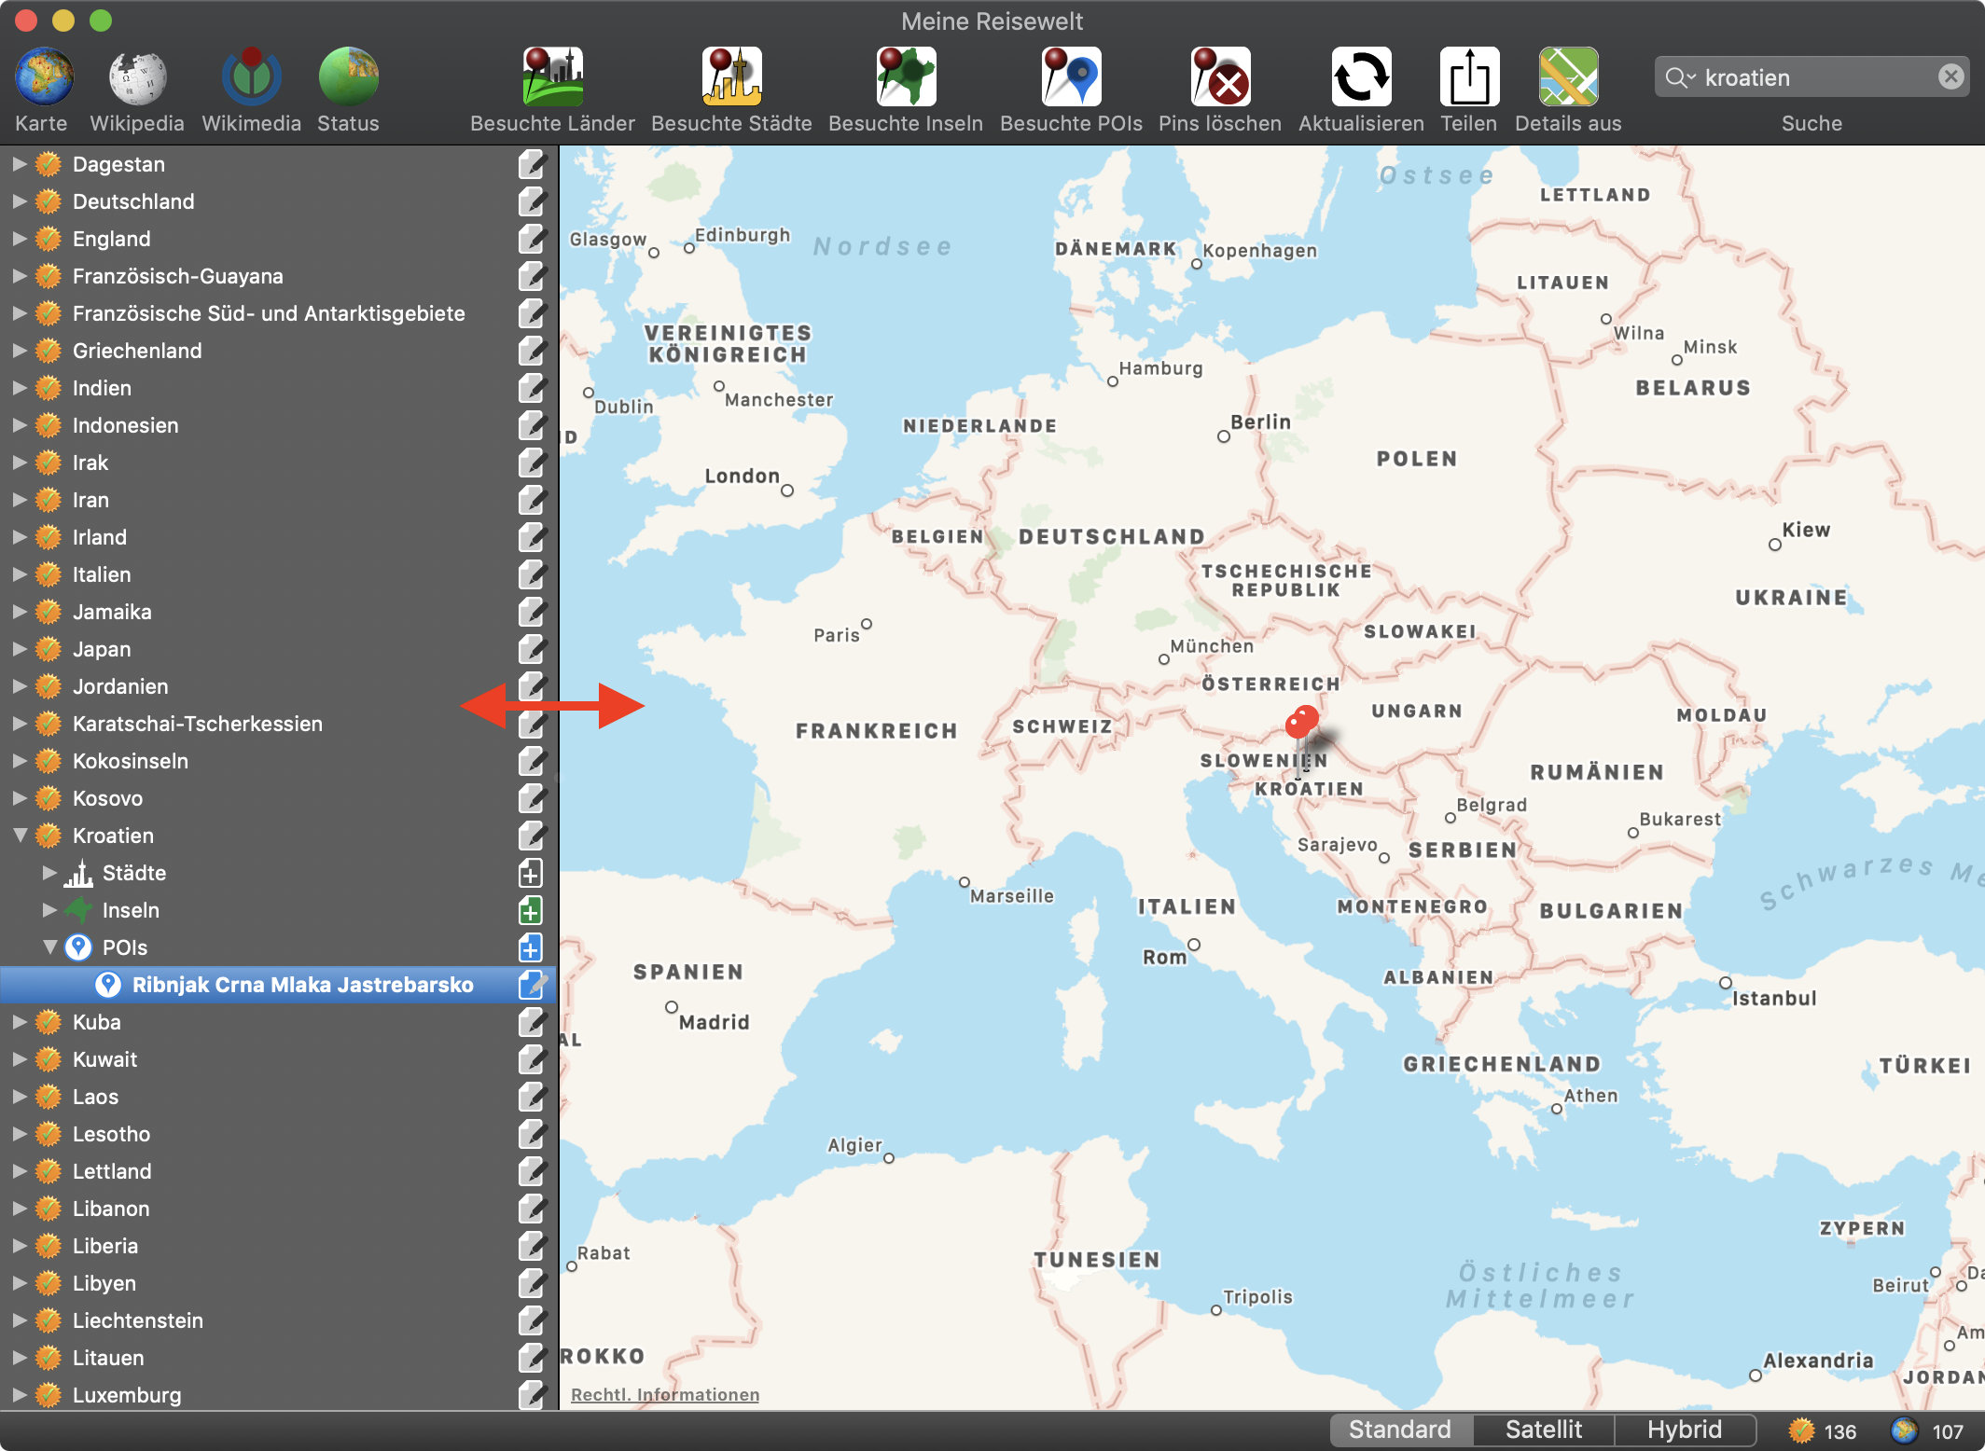1985x1451 pixels.
Task: Switch map to Satellit view
Action: point(1544,1430)
